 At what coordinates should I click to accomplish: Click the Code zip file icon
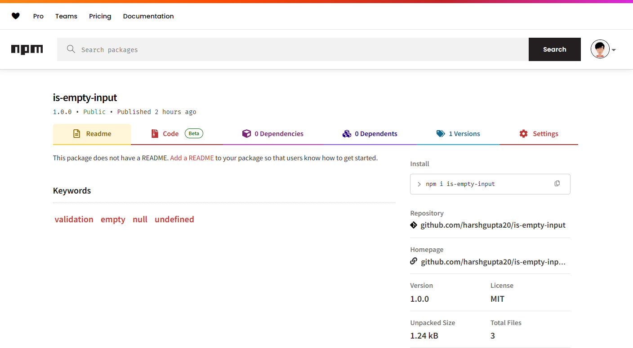(155, 134)
